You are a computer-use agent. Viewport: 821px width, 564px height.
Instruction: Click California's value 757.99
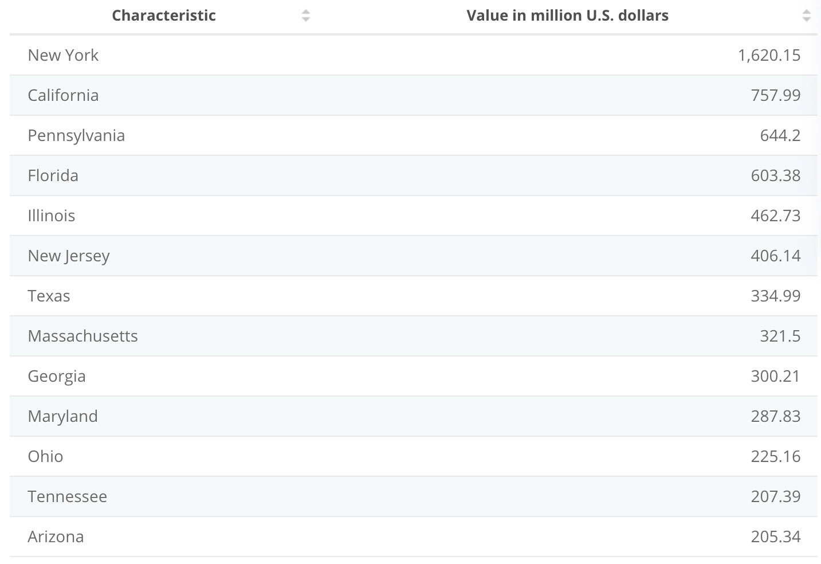point(775,95)
